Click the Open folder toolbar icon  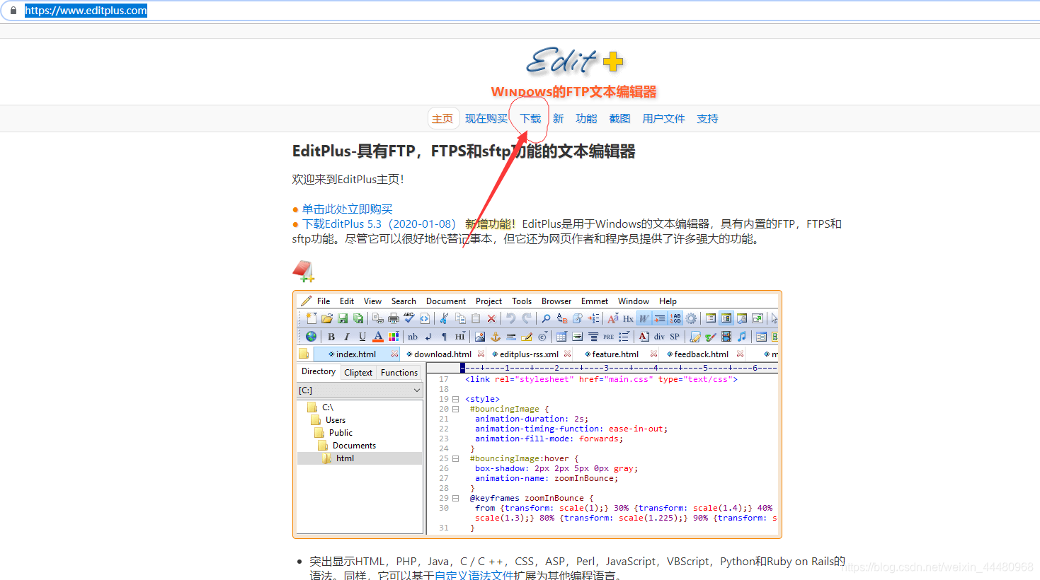[327, 318]
